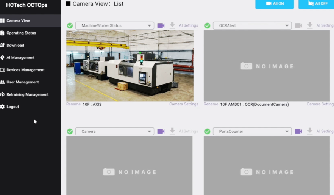The image size is (334, 195).
Task: Click download arrow for MachineWorkerStatus camera
Action: click(x=172, y=25)
